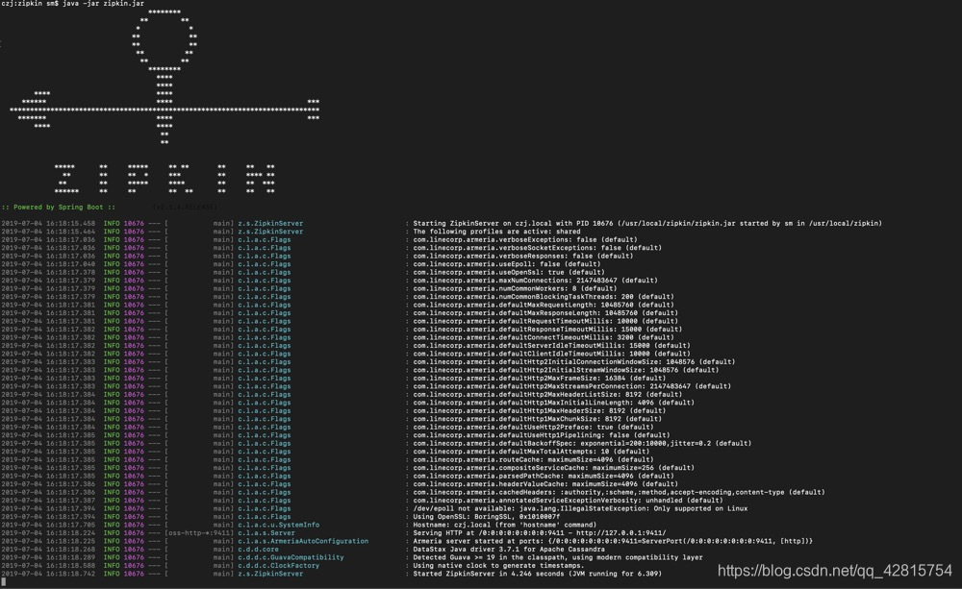The height and width of the screenshot is (589, 962).
Task: Click the defaultMaxResponseLength flag line
Action: point(545,312)
